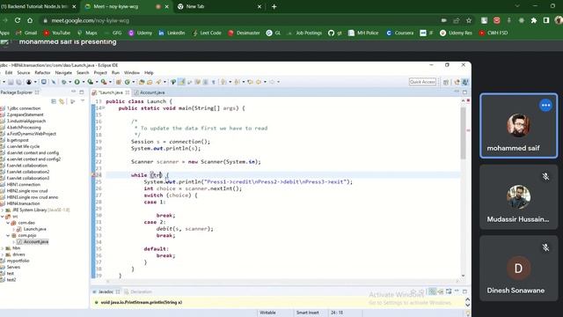Open Chrome tab search chevron

point(517,6)
